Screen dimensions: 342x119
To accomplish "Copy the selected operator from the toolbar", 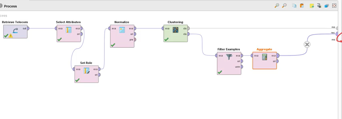I will pyautogui.click(x=294, y=6).
